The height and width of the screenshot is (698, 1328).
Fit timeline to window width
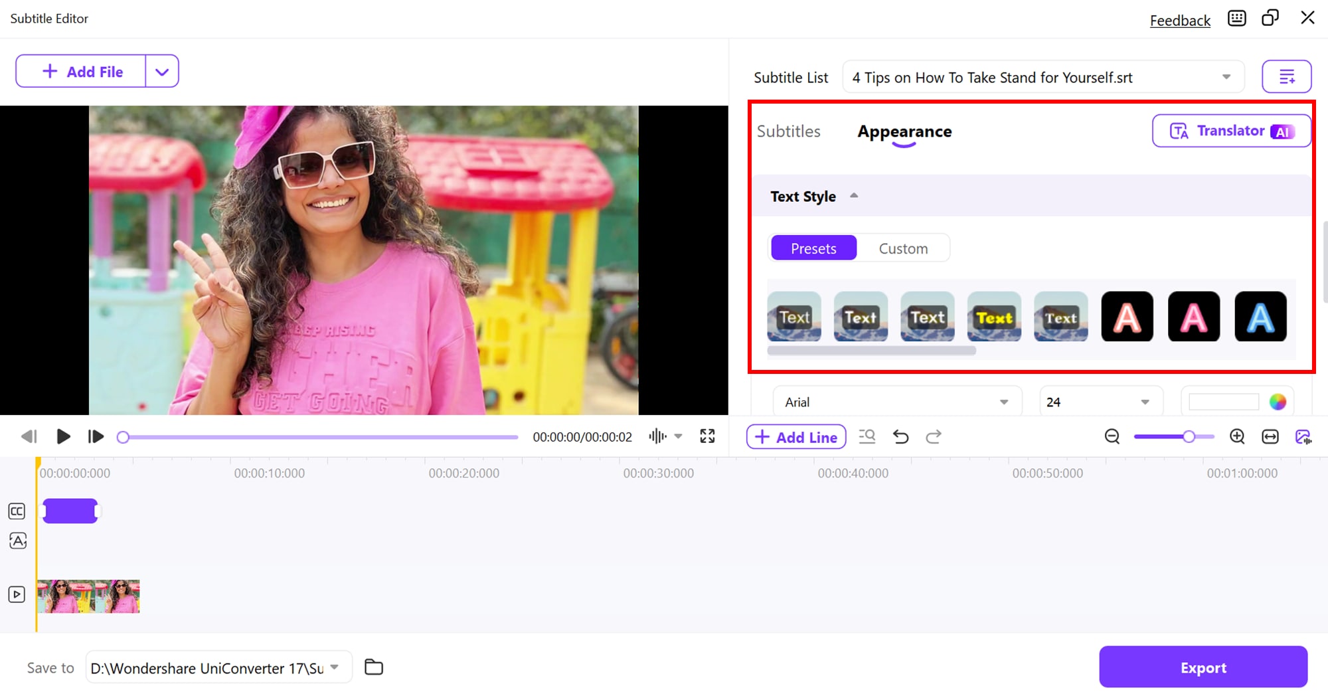[x=1270, y=436]
